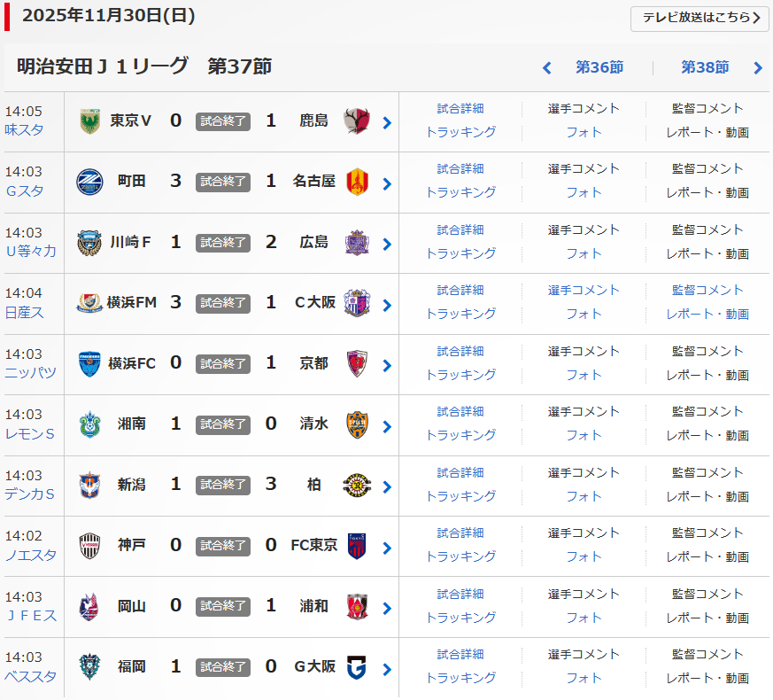This screenshot has width=773, height=700.
Task: Expand the 東京V vs 鹿島 match arrow
Action: point(387,123)
